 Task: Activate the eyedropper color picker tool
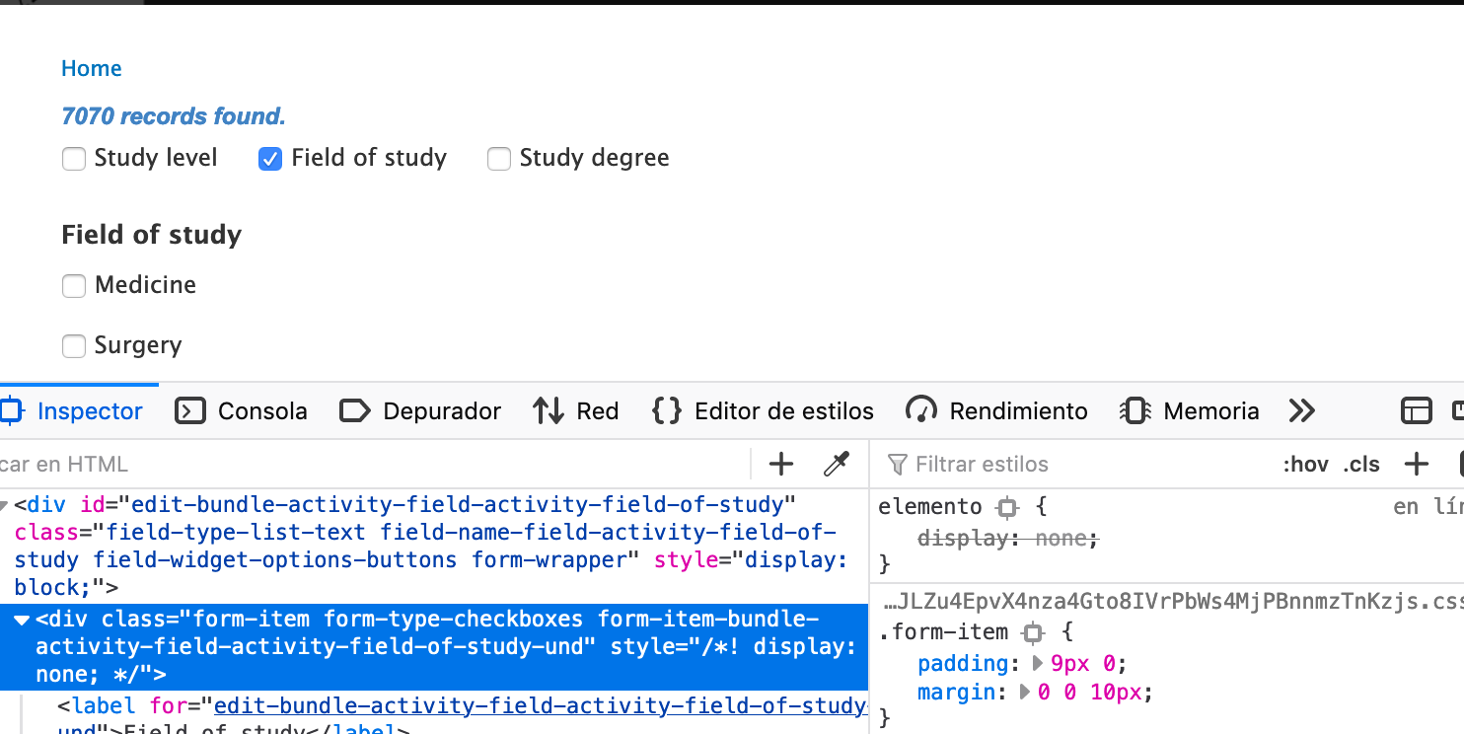pyautogui.click(x=837, y=465)
